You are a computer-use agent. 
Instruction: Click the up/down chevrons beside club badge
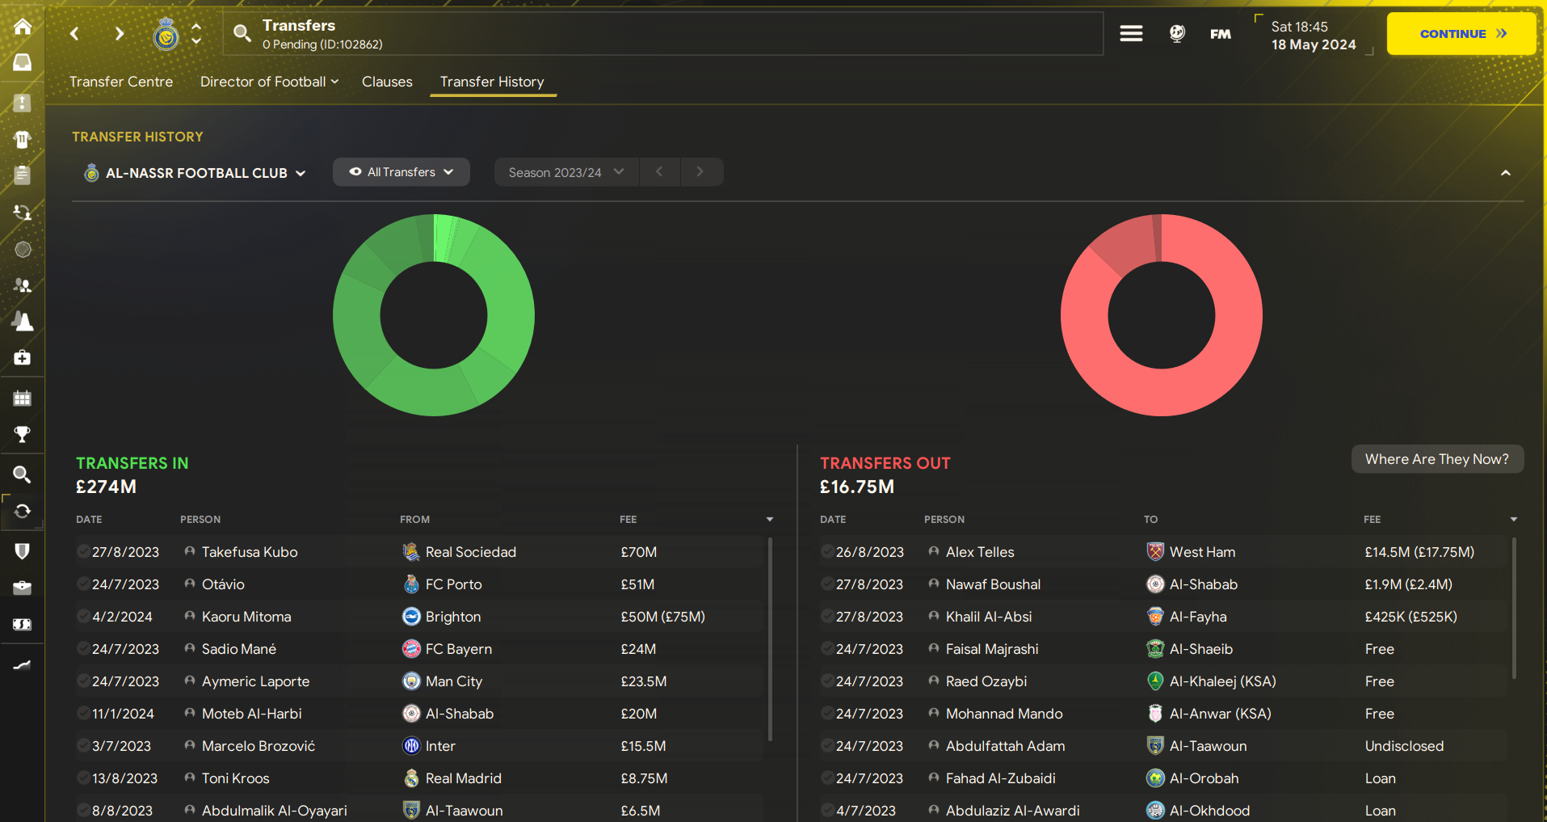coord(196,34)
